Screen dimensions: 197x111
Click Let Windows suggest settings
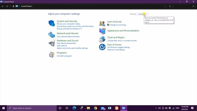click(x=119, y=47)
